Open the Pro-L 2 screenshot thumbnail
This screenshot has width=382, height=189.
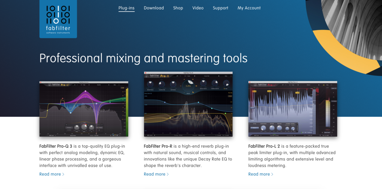(x=293, y=109)
